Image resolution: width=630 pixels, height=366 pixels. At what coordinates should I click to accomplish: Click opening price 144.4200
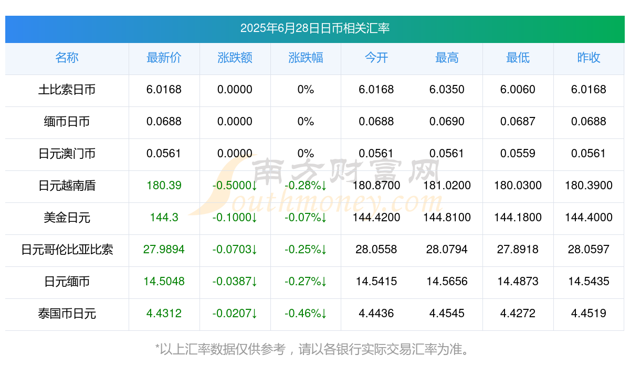tap(376, 218)
